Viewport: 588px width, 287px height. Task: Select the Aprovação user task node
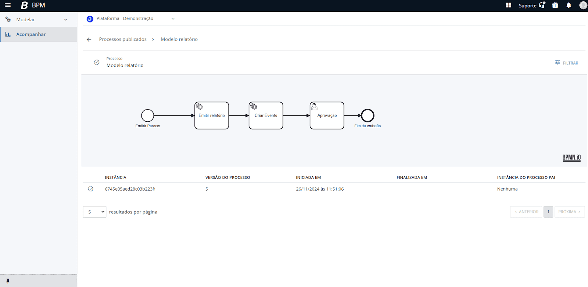click(x=327, y=115)
